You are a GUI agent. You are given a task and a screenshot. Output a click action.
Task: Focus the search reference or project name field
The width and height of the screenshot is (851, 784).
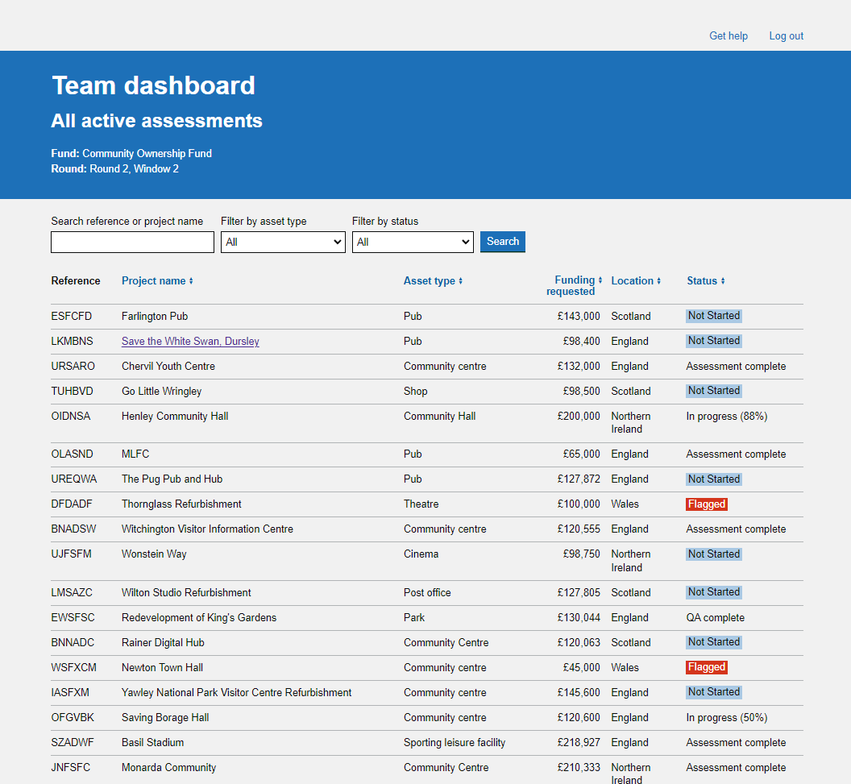point(132,242)
